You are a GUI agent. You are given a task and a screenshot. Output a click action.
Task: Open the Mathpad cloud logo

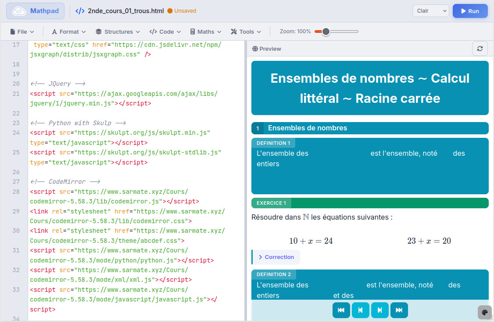point(35,11)
